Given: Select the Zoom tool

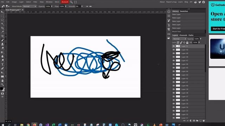Looking at the screenshot, I should click(2, 85).
